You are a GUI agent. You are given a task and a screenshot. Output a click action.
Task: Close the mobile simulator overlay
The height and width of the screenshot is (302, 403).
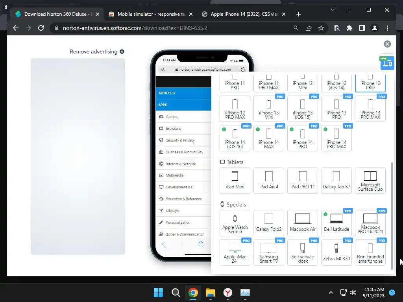pos(387,44)
